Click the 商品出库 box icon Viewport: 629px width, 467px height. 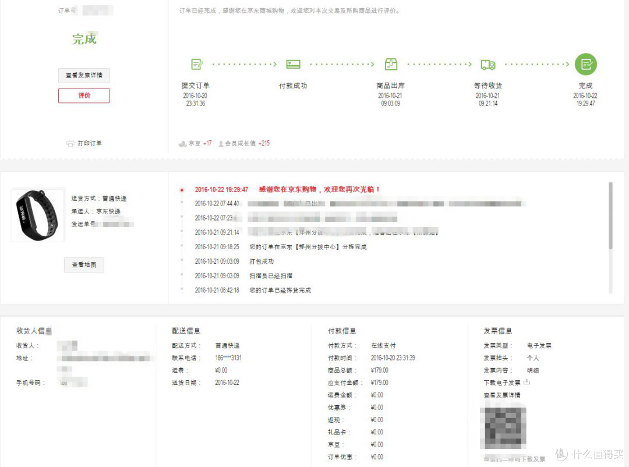click(391, 64)
